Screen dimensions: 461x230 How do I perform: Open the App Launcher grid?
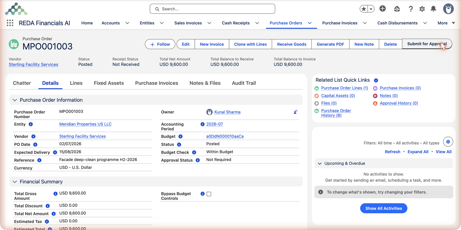click(x=10, y=23)
